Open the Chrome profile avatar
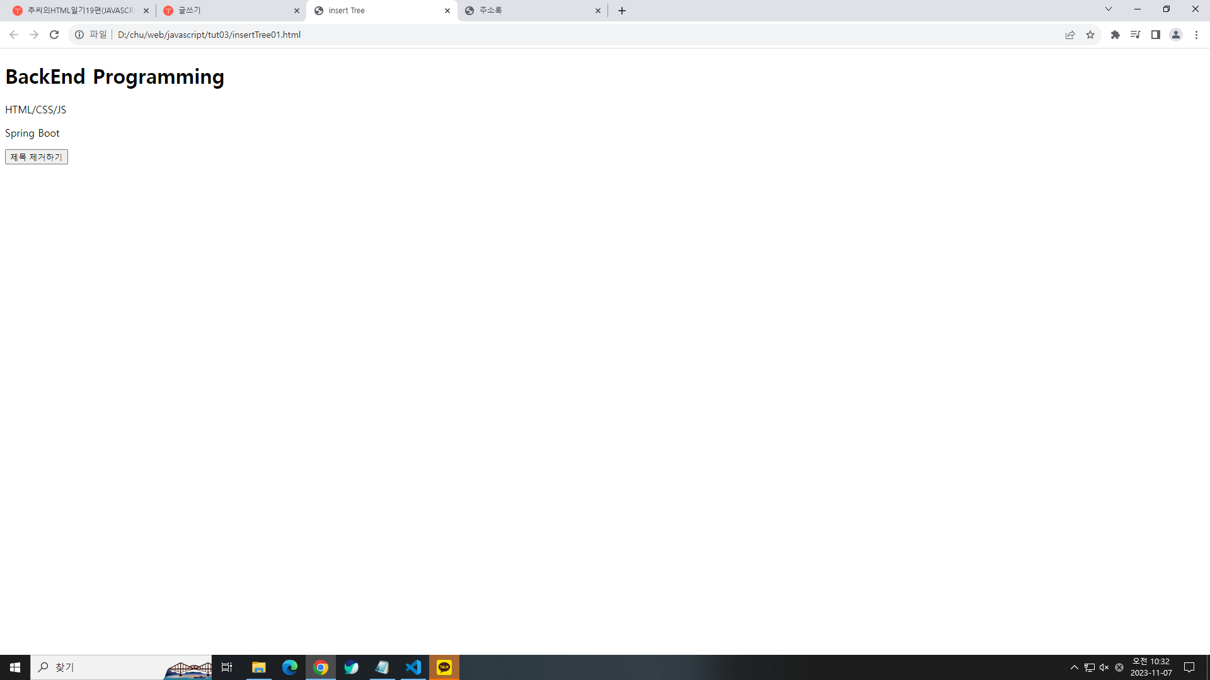1210x680 pixels. pyautogui.click(x=1175, y=35)
